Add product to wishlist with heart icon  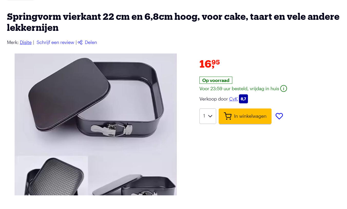pos(279,116)
